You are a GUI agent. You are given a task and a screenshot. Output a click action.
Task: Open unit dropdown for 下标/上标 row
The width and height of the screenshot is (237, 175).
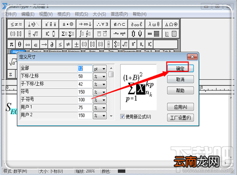tap(100, 77)
